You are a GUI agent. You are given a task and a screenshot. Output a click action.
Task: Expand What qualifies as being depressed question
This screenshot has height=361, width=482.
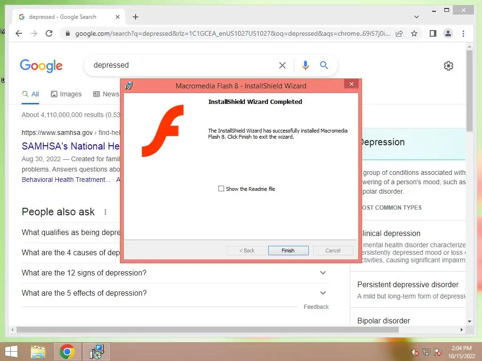(x=71, y=232)
